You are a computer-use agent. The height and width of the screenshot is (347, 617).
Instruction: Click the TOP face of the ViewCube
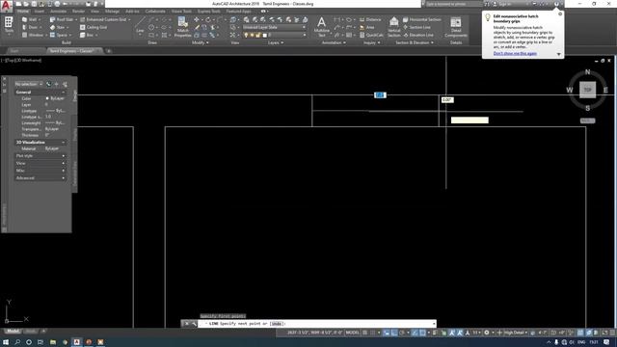pos(587,90)
